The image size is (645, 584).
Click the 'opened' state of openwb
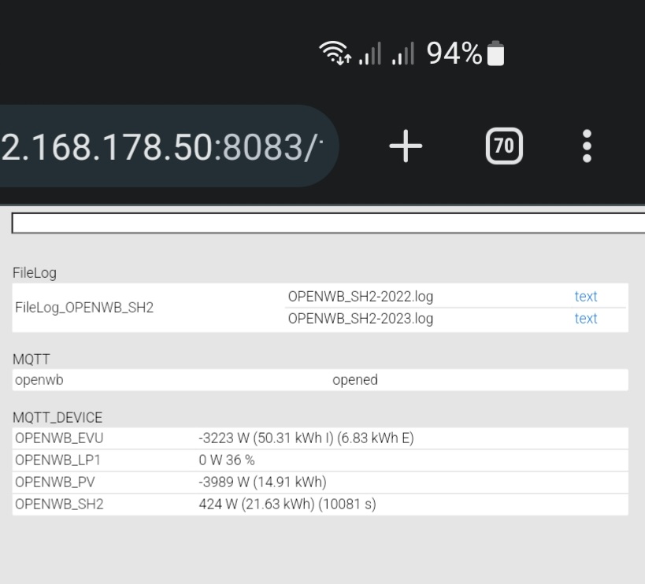click(355, 379)
